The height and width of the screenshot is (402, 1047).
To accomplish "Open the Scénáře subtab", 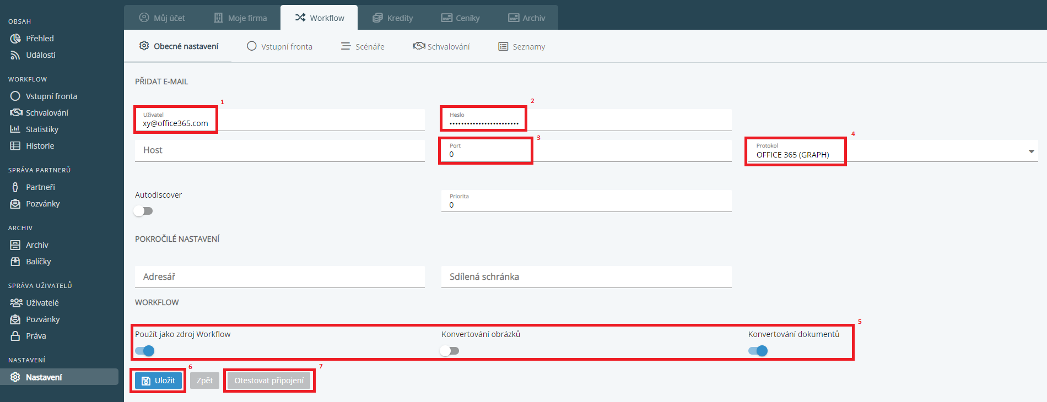I will 363,47.
